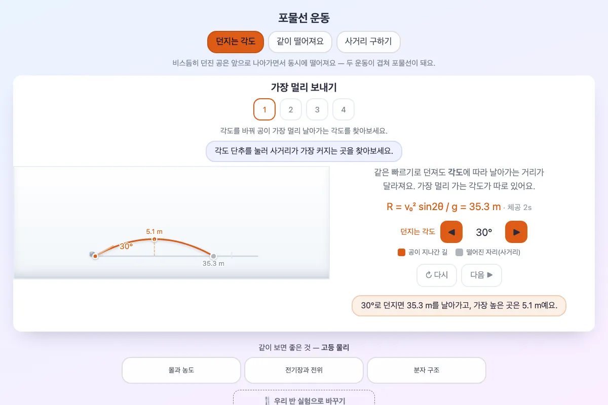
Task: Click the peak marker at 5.1 m
Action: pyautogui.click(x=155, y=239)
